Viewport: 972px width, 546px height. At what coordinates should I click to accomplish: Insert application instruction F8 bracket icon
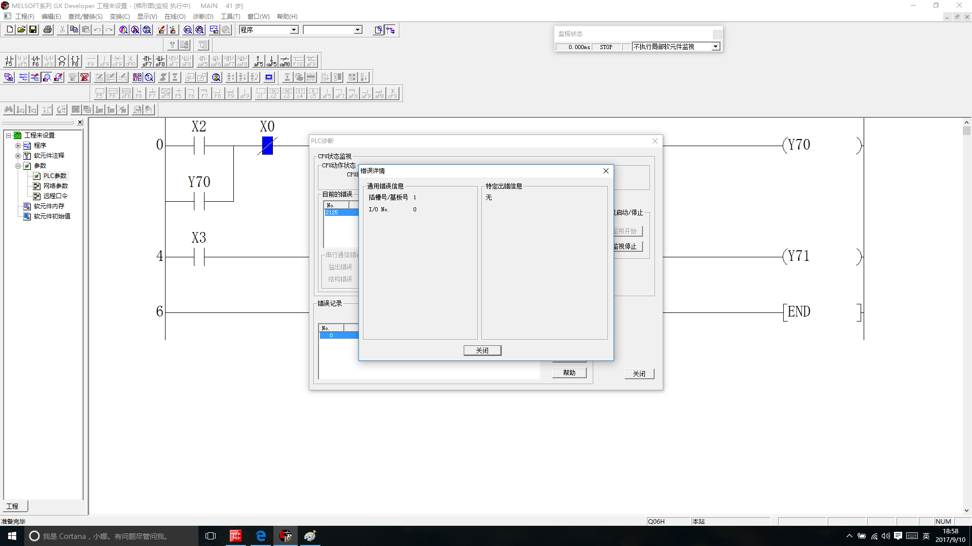click(75, 61)
